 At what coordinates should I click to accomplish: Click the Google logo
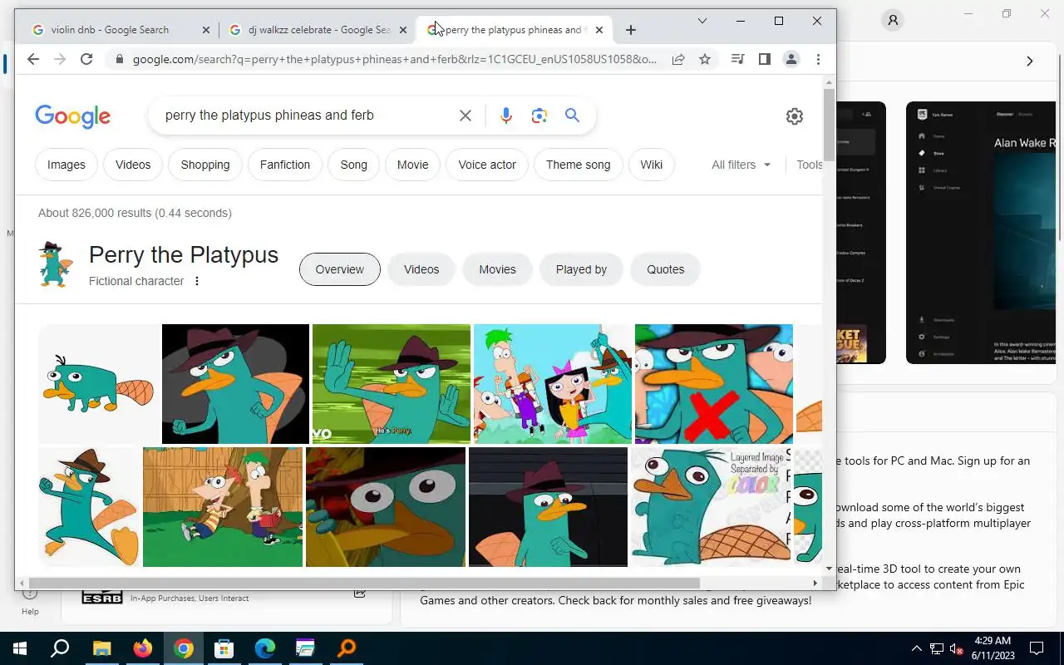click(x=73, y=117)
